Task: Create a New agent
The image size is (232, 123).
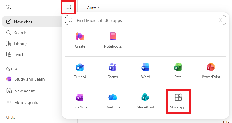Action: [20, 91]
